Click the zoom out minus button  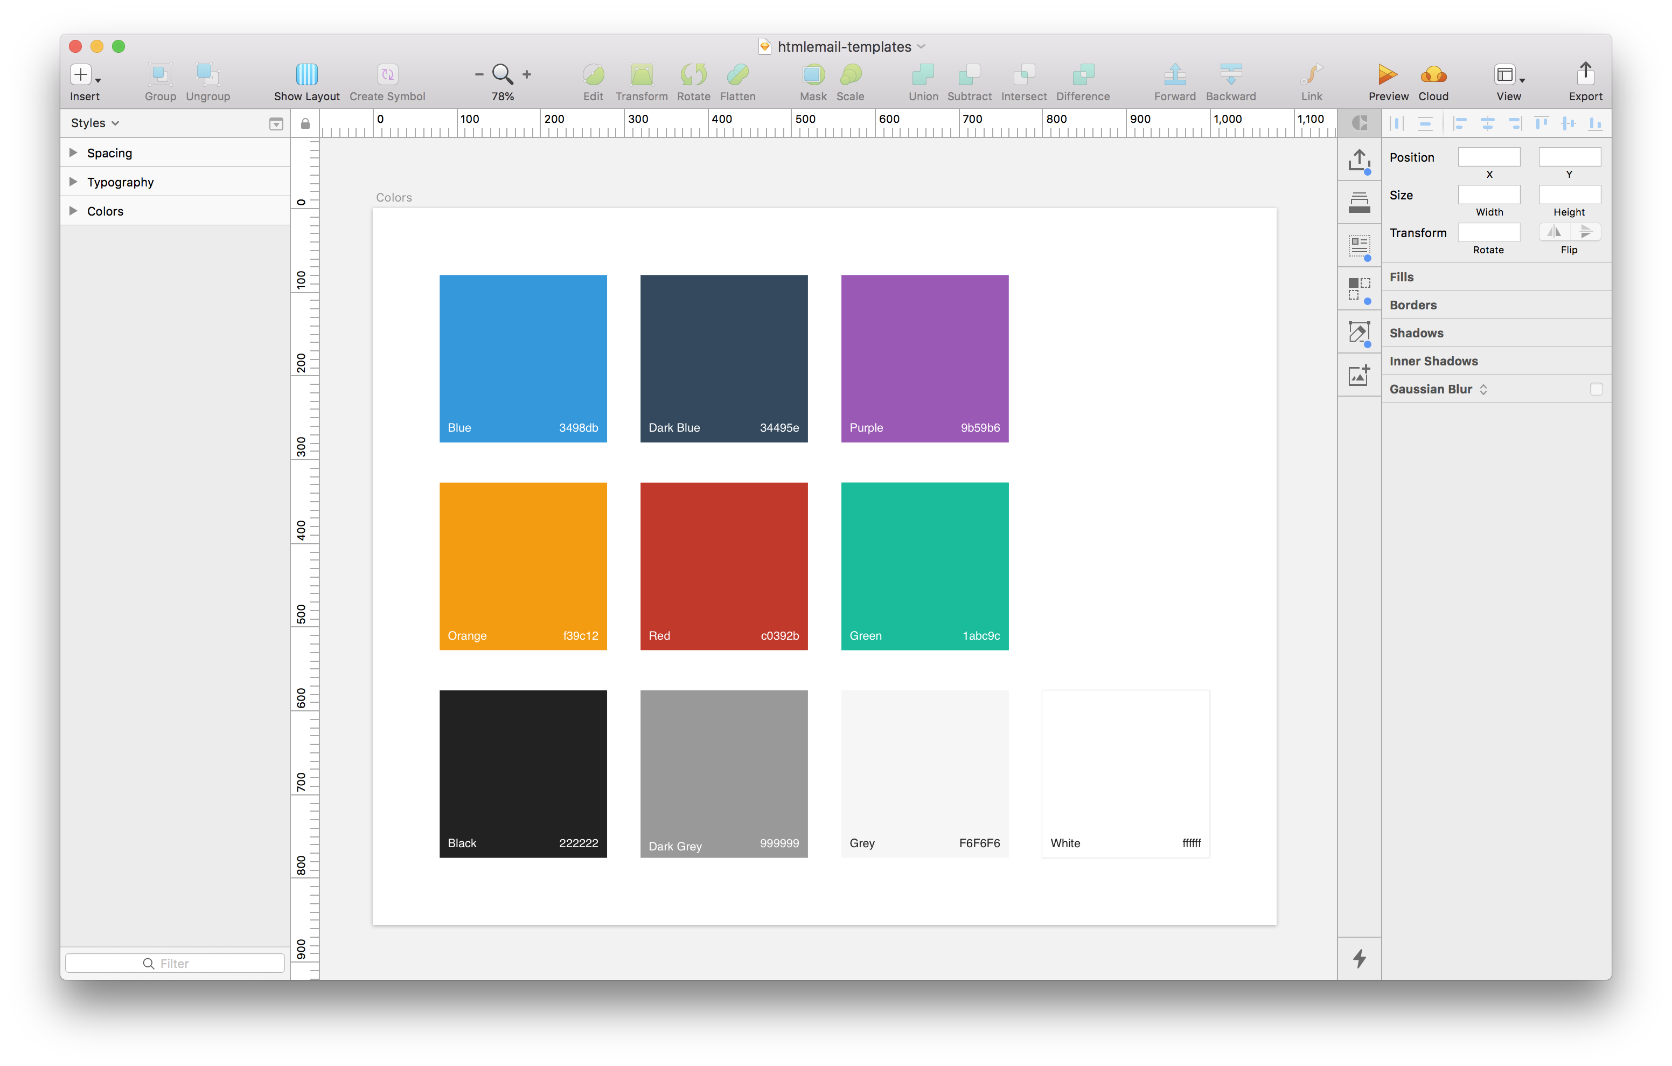coord(478,74)
